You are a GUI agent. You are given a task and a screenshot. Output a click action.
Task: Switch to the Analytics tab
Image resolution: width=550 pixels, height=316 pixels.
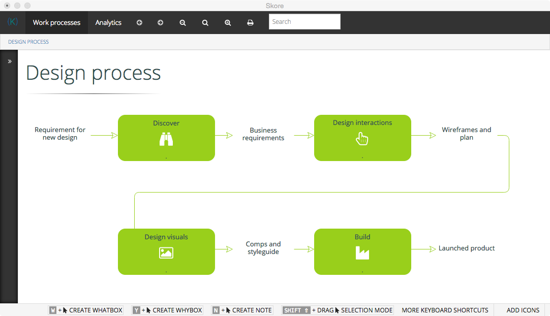tap(108, 22)
